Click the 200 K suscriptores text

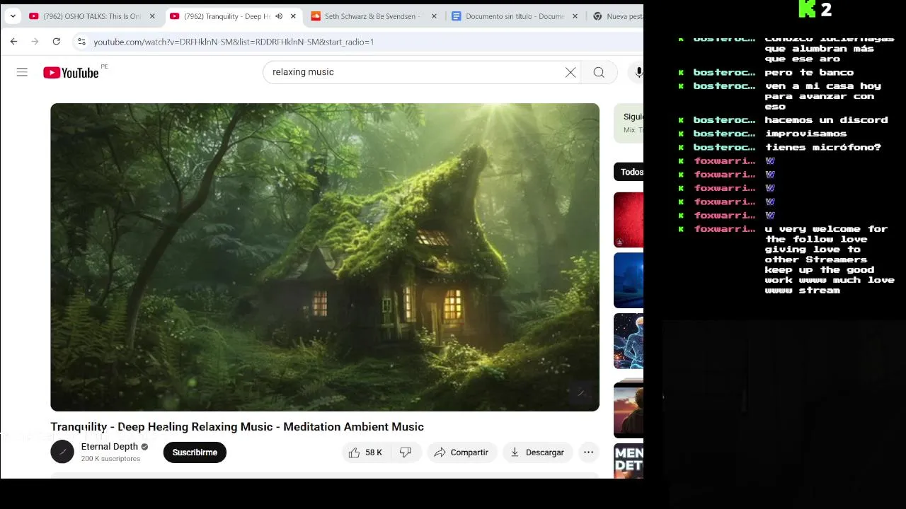(x=110, y=459)
